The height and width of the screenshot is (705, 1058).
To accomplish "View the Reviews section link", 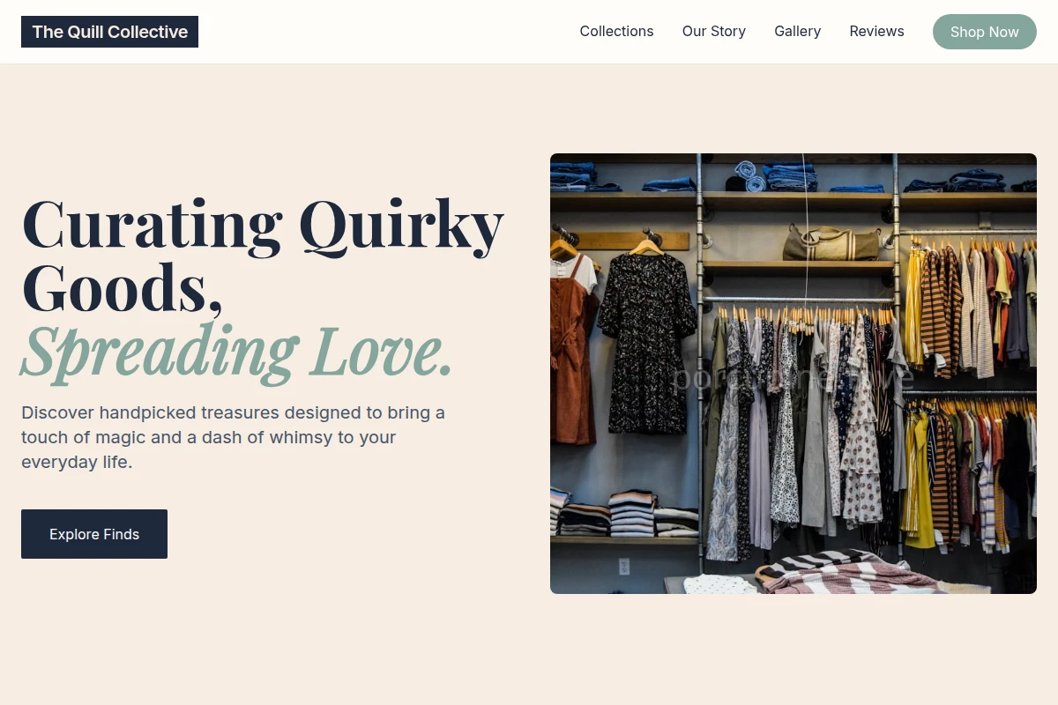I will [876, 32].
